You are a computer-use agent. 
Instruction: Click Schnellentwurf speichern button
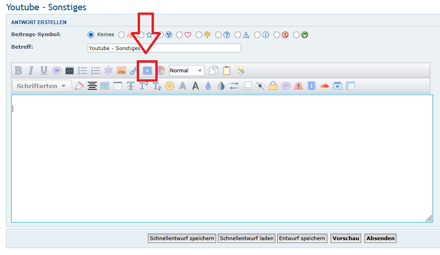(x=182, y=238)
